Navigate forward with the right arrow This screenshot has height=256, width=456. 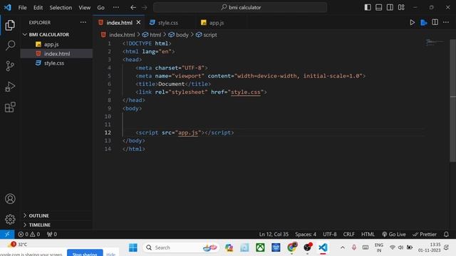(144, 8)
